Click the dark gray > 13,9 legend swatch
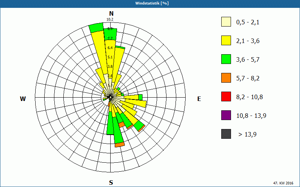This screenshot has height=187, width=300. [x=226, y=134]
